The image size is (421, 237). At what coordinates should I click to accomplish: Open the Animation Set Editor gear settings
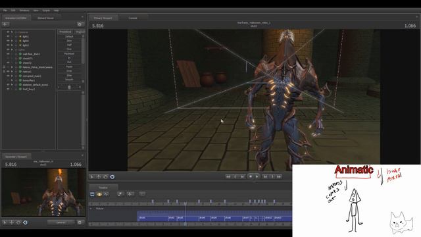80,24
